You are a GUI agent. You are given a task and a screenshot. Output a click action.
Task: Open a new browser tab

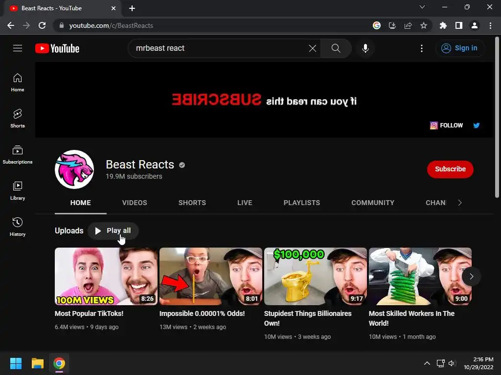pos(132,8)
